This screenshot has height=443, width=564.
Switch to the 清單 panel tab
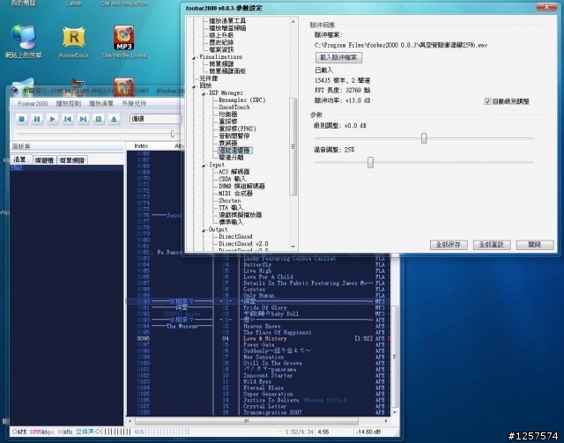[x=20, y=159]
